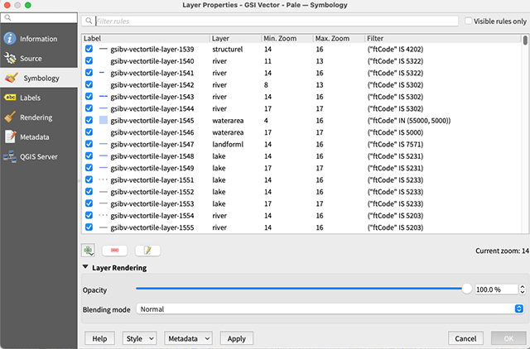Click the red remove rule button
Image resolution: width=530 pixels, height=349 pixels.
[114, 251]
